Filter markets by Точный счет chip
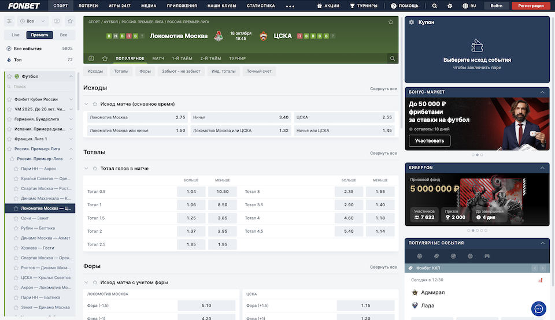 pos(259,72)
